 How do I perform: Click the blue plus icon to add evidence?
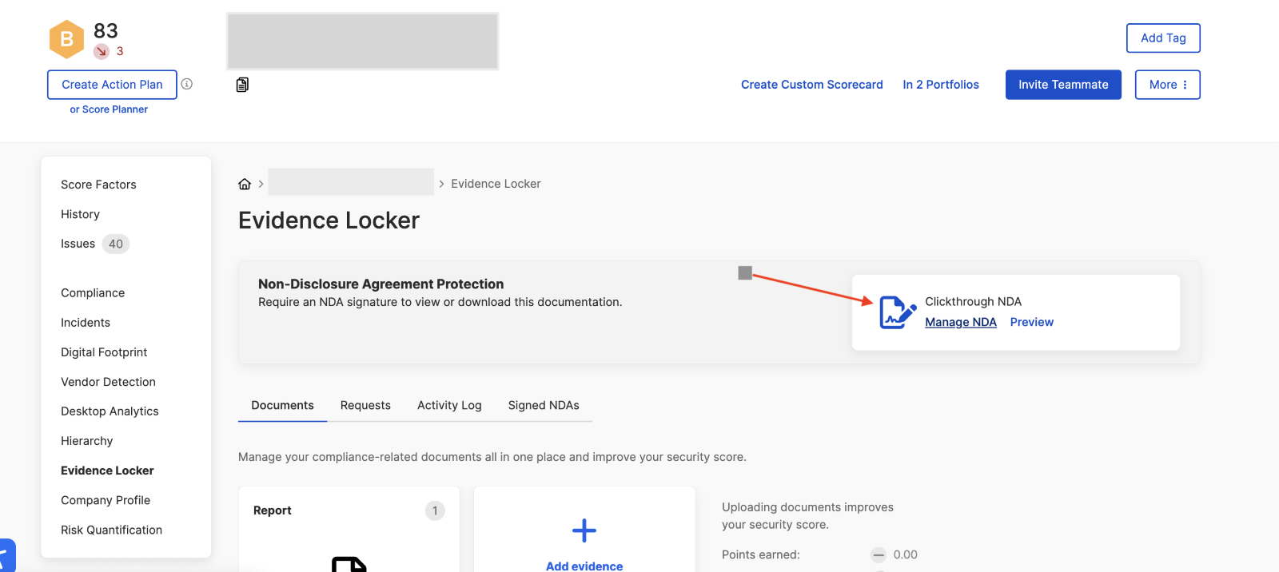click(584, 530)
